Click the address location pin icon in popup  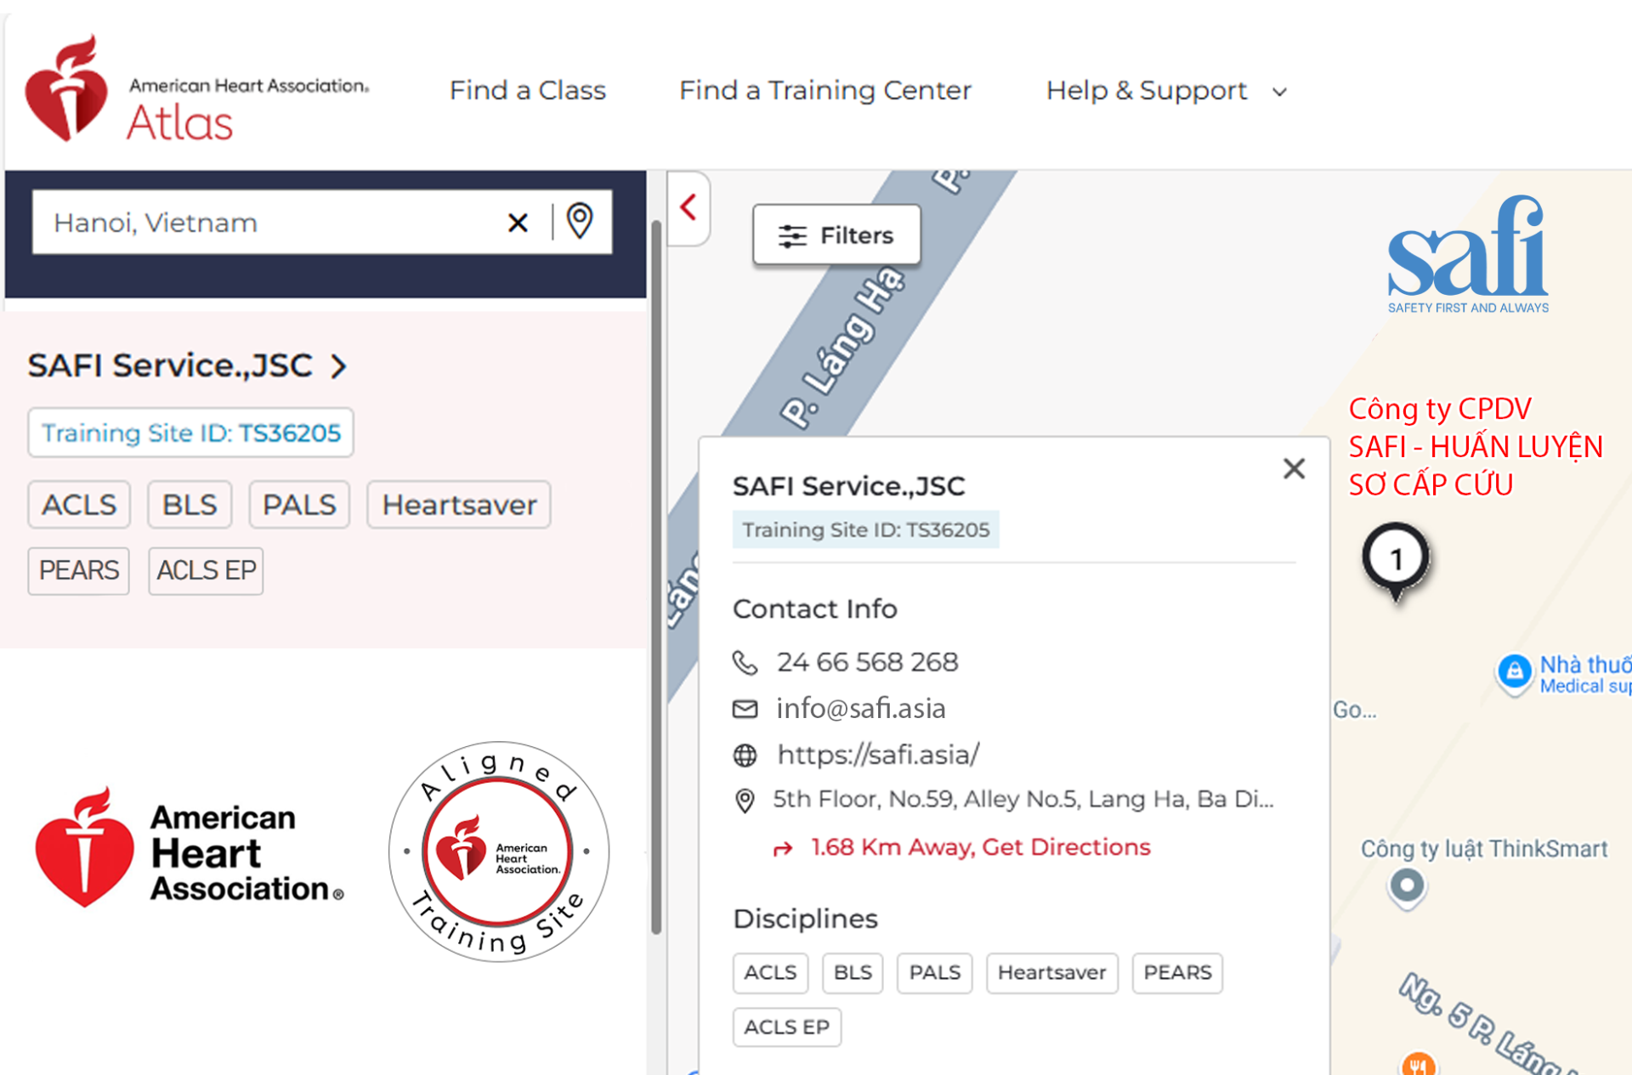click(x=745, y=801)
